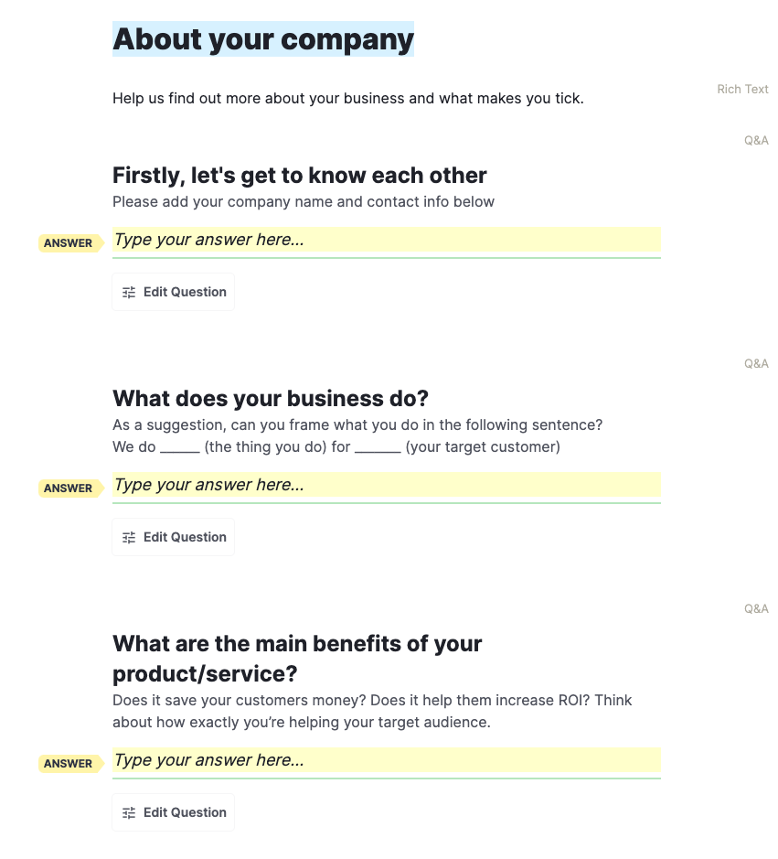This screenshot has height=859, width=778.
Task: Click the settings sliders icon under the business question
Action: 128,537
